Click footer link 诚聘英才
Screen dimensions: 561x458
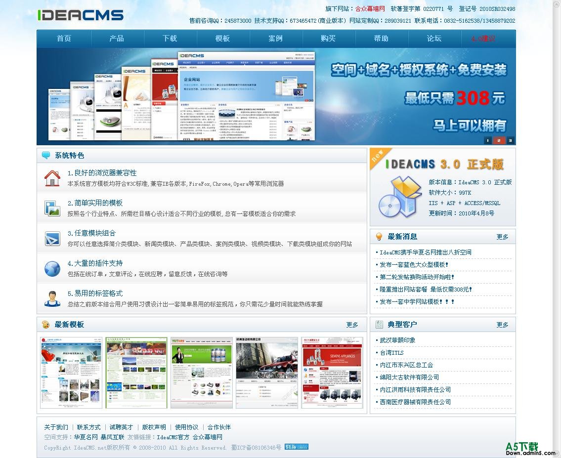121,427
